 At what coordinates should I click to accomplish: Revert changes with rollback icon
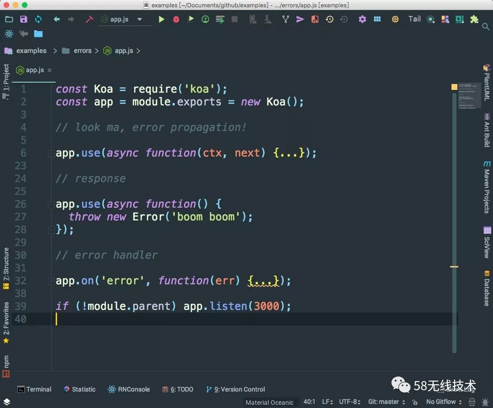click(x=344, y=19)
